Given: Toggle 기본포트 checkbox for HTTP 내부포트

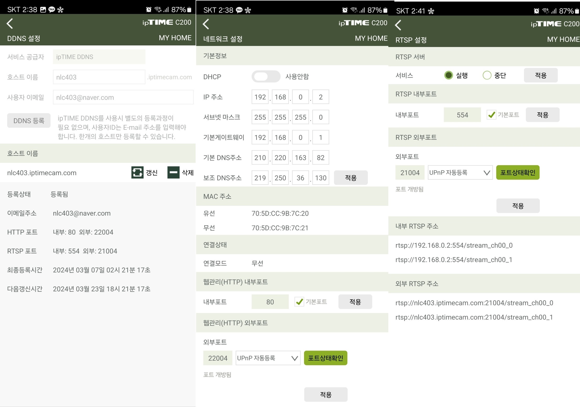Looking at the screenshot, I should click(x=299, y=302).
